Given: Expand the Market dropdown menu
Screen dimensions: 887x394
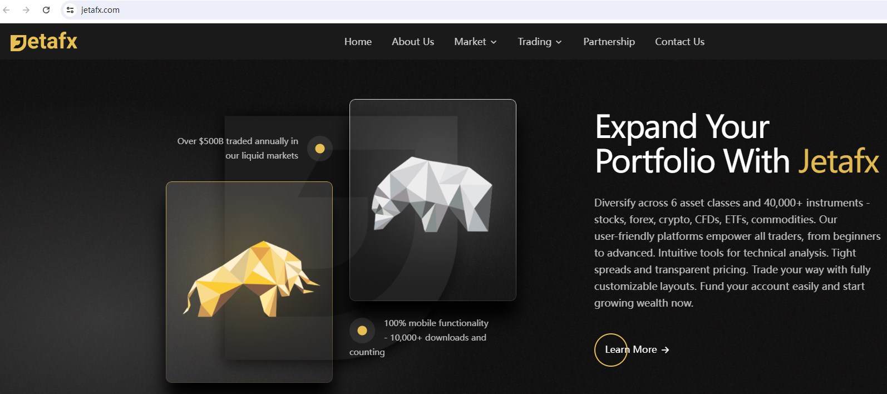Looking at the screenshot, I should point(476,42).
